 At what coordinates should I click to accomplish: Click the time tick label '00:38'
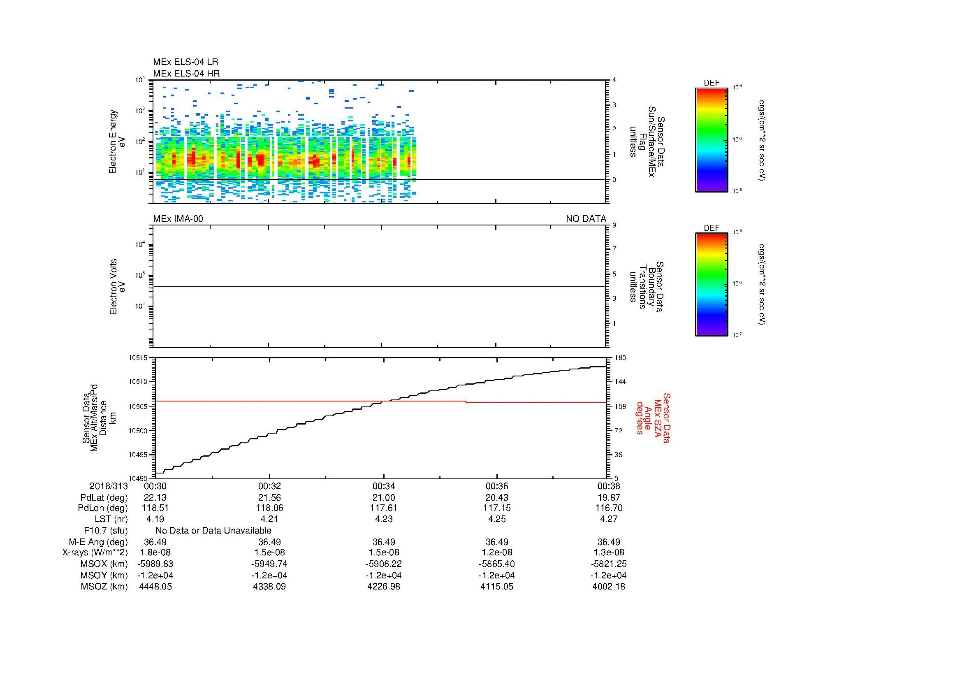(x=609, y=486)
